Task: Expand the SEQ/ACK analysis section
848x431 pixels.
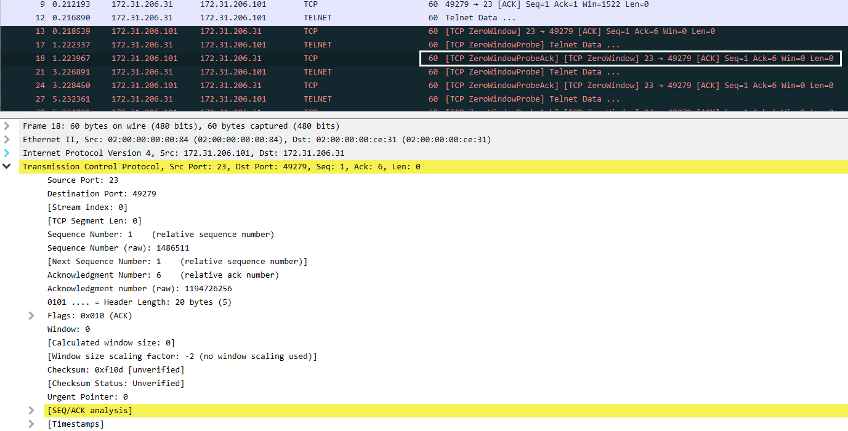Action: 31,410
